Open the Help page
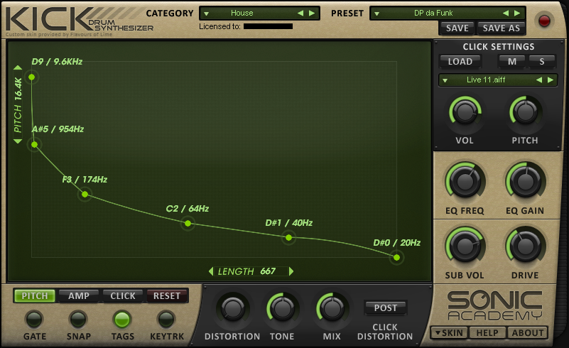Viewport: 569px width, 348px height. [487, 333]
